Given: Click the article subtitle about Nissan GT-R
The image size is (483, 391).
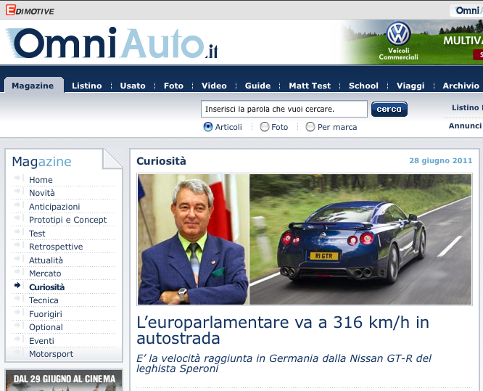Looking at the screenshot, I should 284,363.
